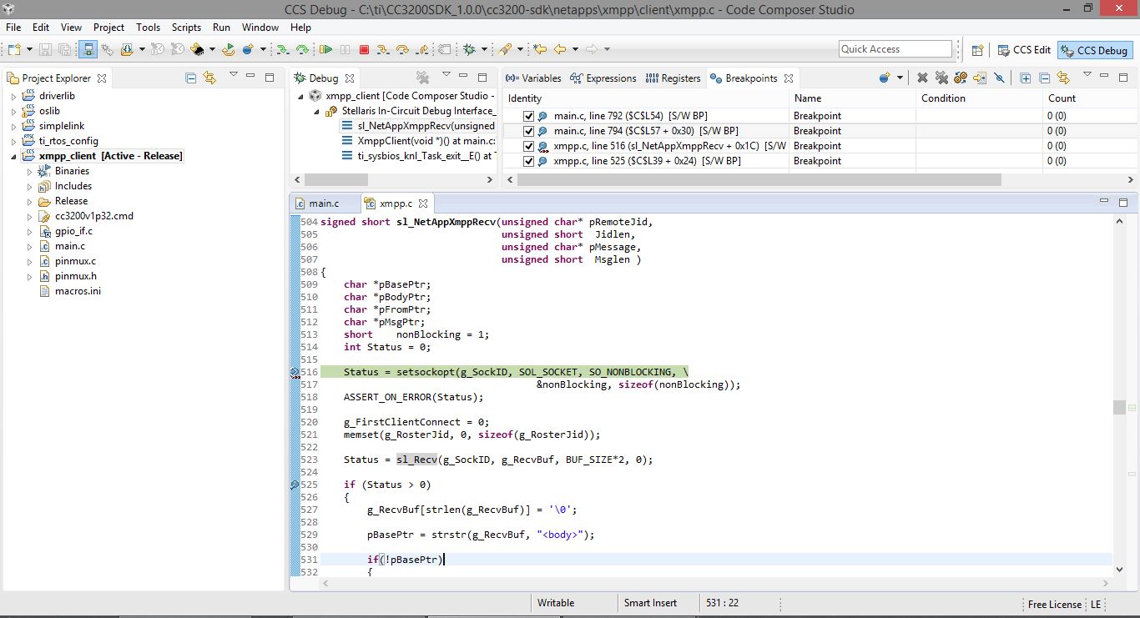Screen dimensions: 1140x618
Task: Click the Quick Access search field
Action: point(895,49)
